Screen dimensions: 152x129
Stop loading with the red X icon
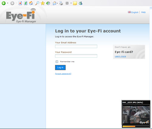[20, 3]
